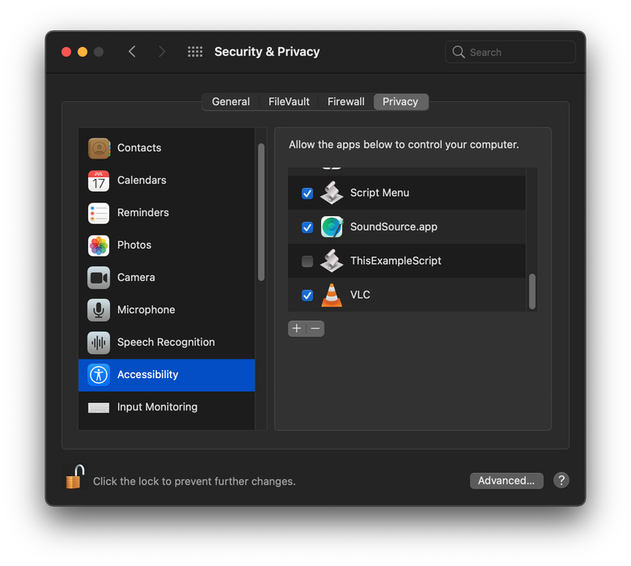Select the ThisExampleScript name text

pos(396,261)
